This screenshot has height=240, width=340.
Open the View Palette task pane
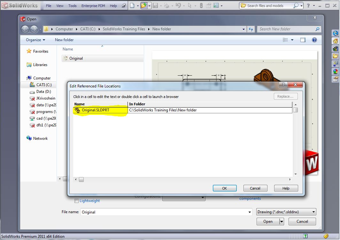(335, 64)
